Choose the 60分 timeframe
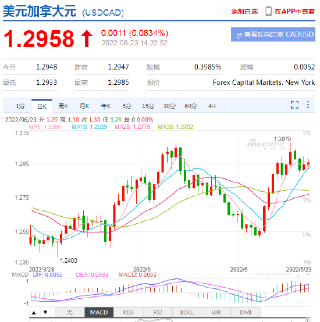Viewport: 320px width, 322px height. coord(190,106)
